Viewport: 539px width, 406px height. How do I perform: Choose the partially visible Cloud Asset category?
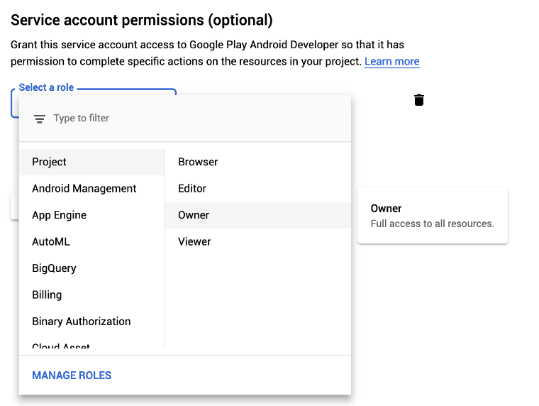pyautogui.click(x=91, y=344)
